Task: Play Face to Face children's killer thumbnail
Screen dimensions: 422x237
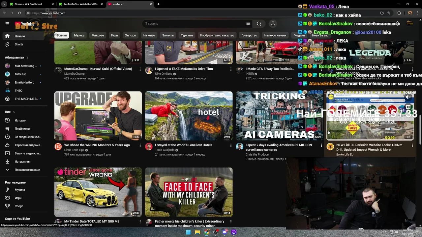Action: tap(189, 192)
